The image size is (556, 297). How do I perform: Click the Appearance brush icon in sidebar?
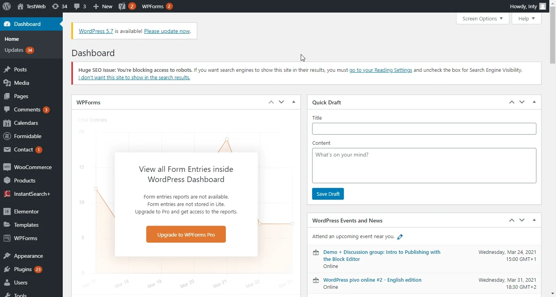tap(7, 256)
